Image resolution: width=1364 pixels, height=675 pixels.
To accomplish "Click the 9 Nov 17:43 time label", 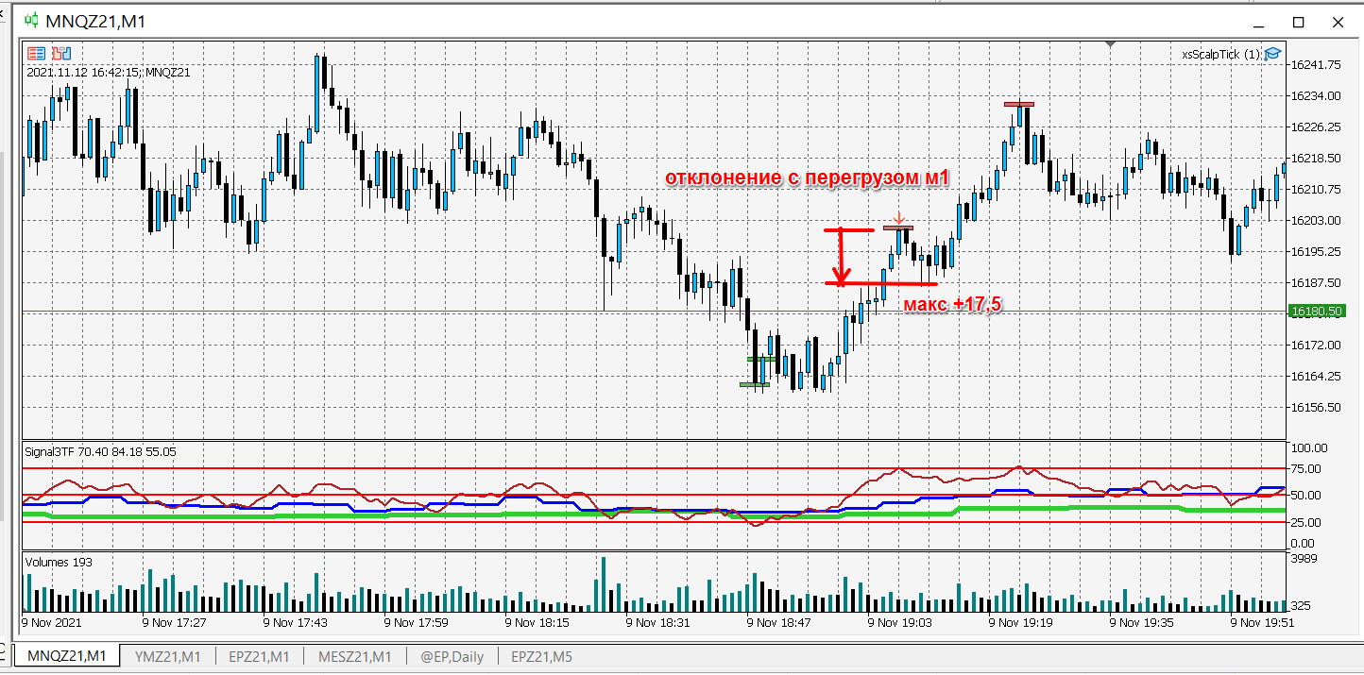I will (296, 623).
